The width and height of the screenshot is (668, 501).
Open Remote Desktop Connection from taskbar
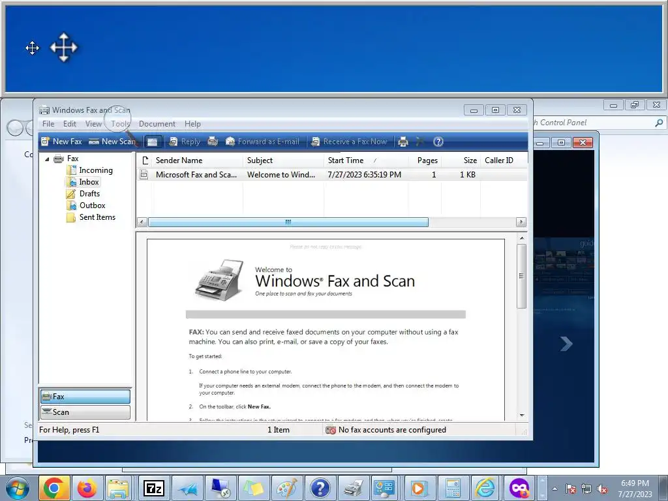pos(220,488)
